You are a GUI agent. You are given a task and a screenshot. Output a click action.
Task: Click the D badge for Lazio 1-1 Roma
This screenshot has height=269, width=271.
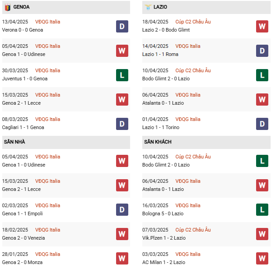(262, 51)
